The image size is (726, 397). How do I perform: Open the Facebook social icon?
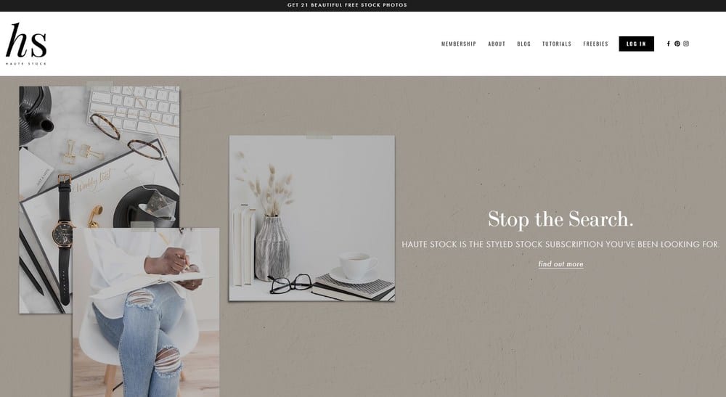(668, 44)
